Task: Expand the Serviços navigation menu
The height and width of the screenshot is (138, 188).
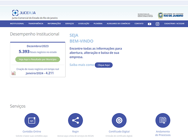Action: tap(69, 24)
